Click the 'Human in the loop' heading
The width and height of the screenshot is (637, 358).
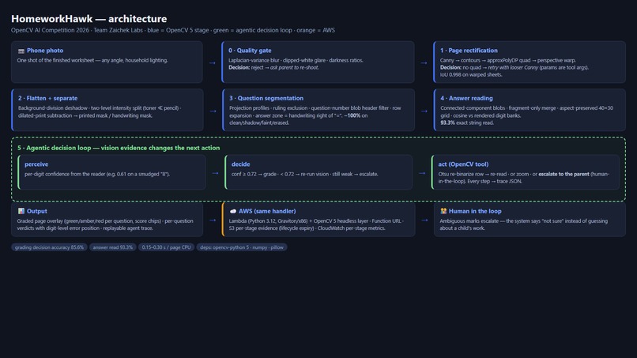pos(475,211)
